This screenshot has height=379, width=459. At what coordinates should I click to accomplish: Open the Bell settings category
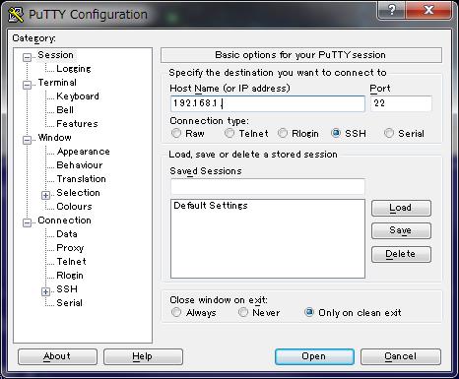(x=65, y=110)
